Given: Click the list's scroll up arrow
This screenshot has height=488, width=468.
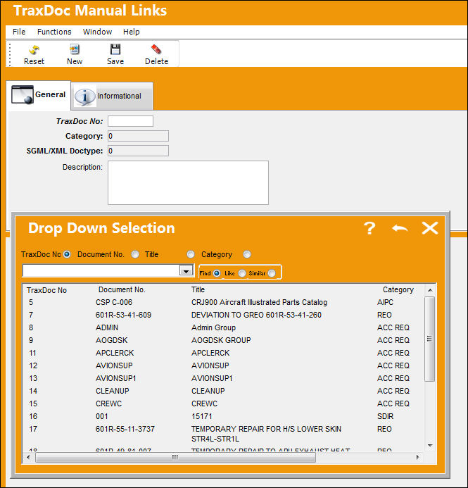Looking at the screenshot, I should (430, 290).
